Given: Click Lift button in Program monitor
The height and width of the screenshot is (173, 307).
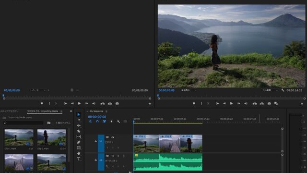Looking at the screenshot, I should 255,103.
